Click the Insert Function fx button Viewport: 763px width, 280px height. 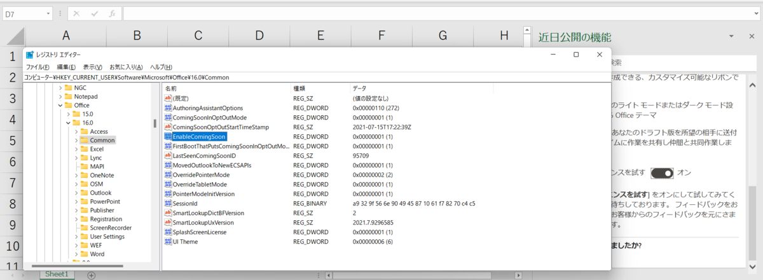coord(112,13)
